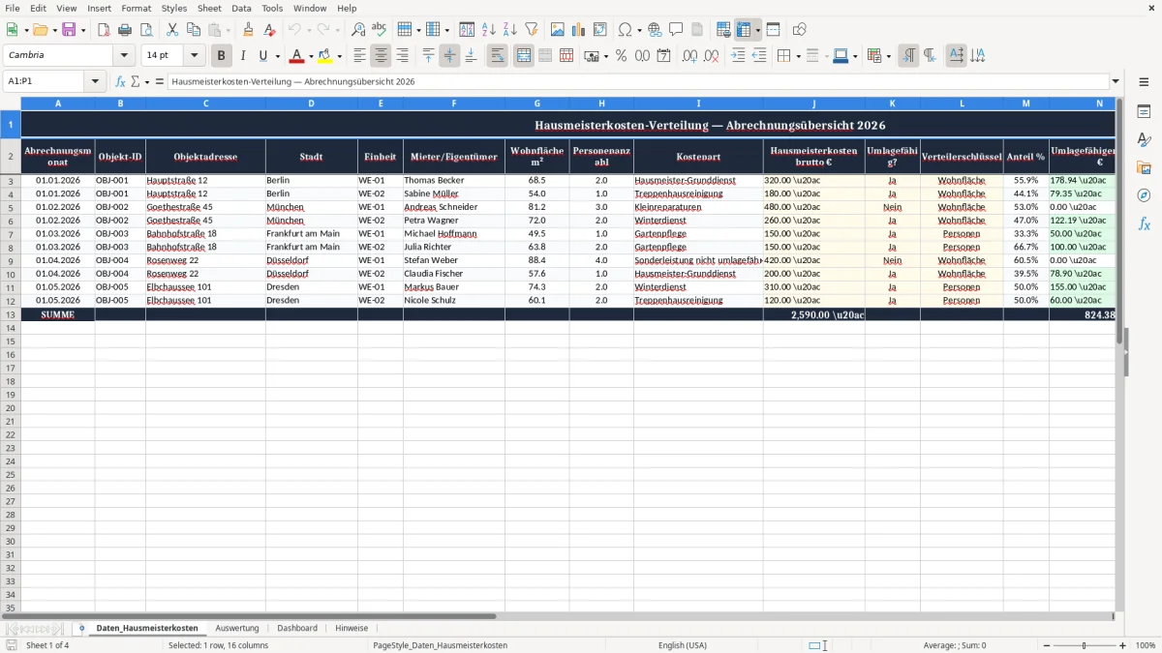Switch to the Dashboard sheet tab
Screen dimensions: 1162x653
[297, 628]
